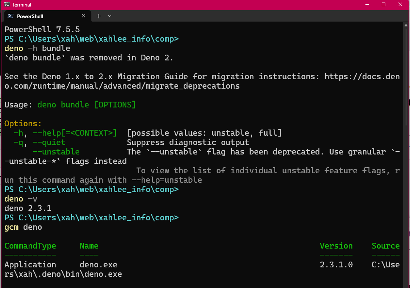Click the vertical scrollbar track

click(x=406, y=157)
